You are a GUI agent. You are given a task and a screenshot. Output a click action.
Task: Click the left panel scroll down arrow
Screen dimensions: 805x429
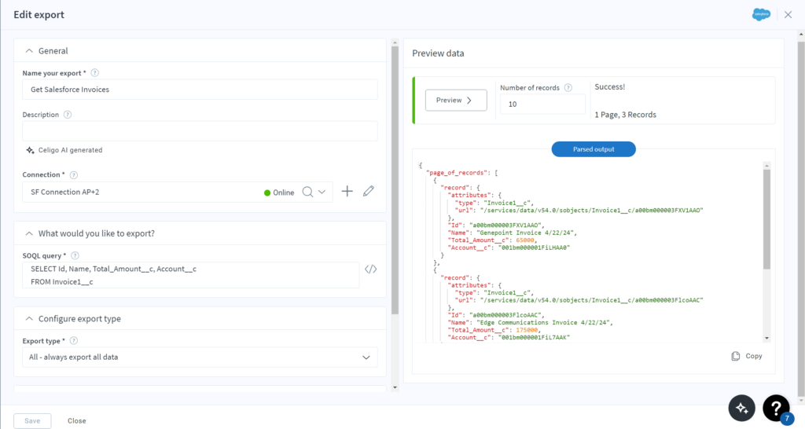(395, 387)
